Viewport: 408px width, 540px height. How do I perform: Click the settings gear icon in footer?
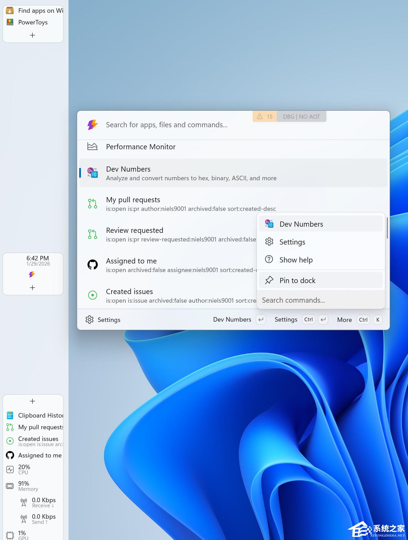(x=90, y=320)
